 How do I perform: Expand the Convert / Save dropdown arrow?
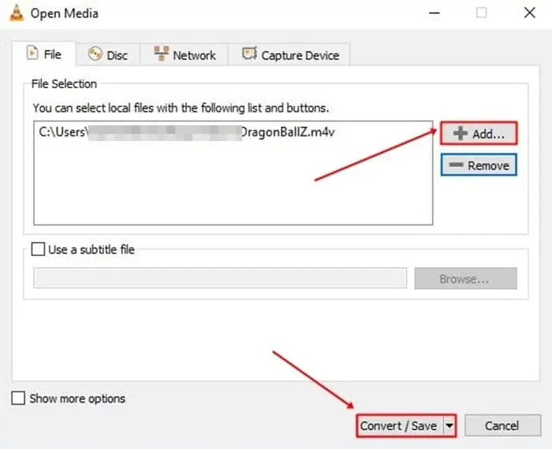click(449, 425)
